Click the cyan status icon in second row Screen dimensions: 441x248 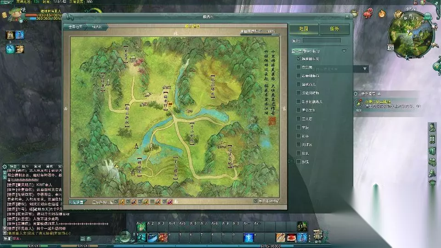pyautogui.click(x=10, y=49)
